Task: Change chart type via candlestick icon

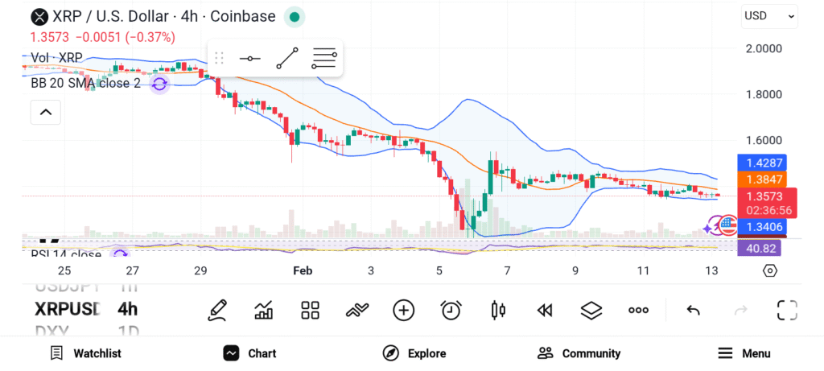Action: pos(498,310)
